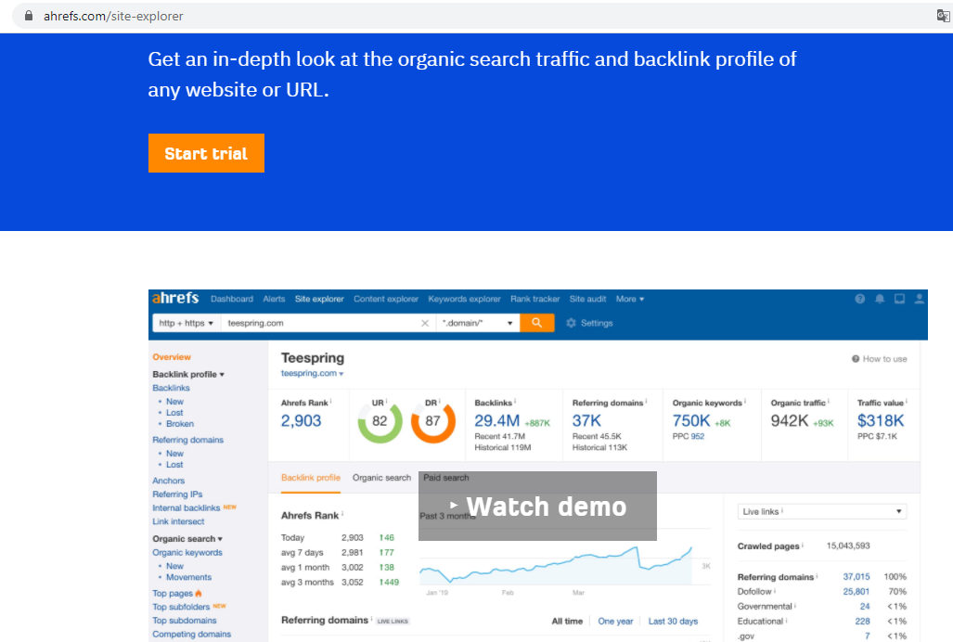
Task: Select Overview in the left sidebar
Action: click(172, 357)
